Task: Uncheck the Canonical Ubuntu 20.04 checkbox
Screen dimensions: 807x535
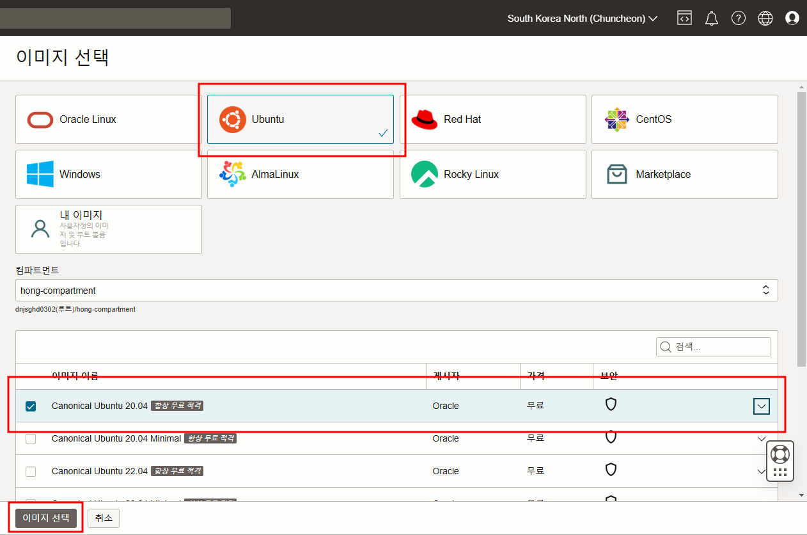Action: (x=31, y=406)
